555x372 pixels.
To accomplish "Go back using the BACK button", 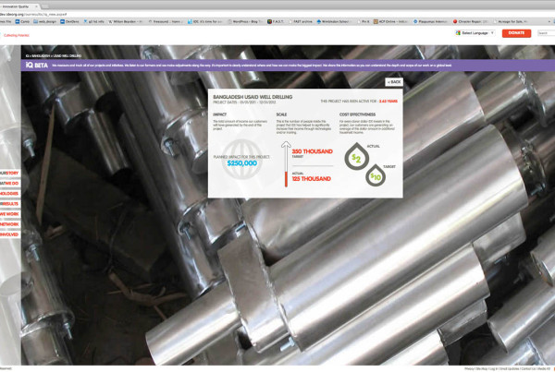I will click(394, 82).
